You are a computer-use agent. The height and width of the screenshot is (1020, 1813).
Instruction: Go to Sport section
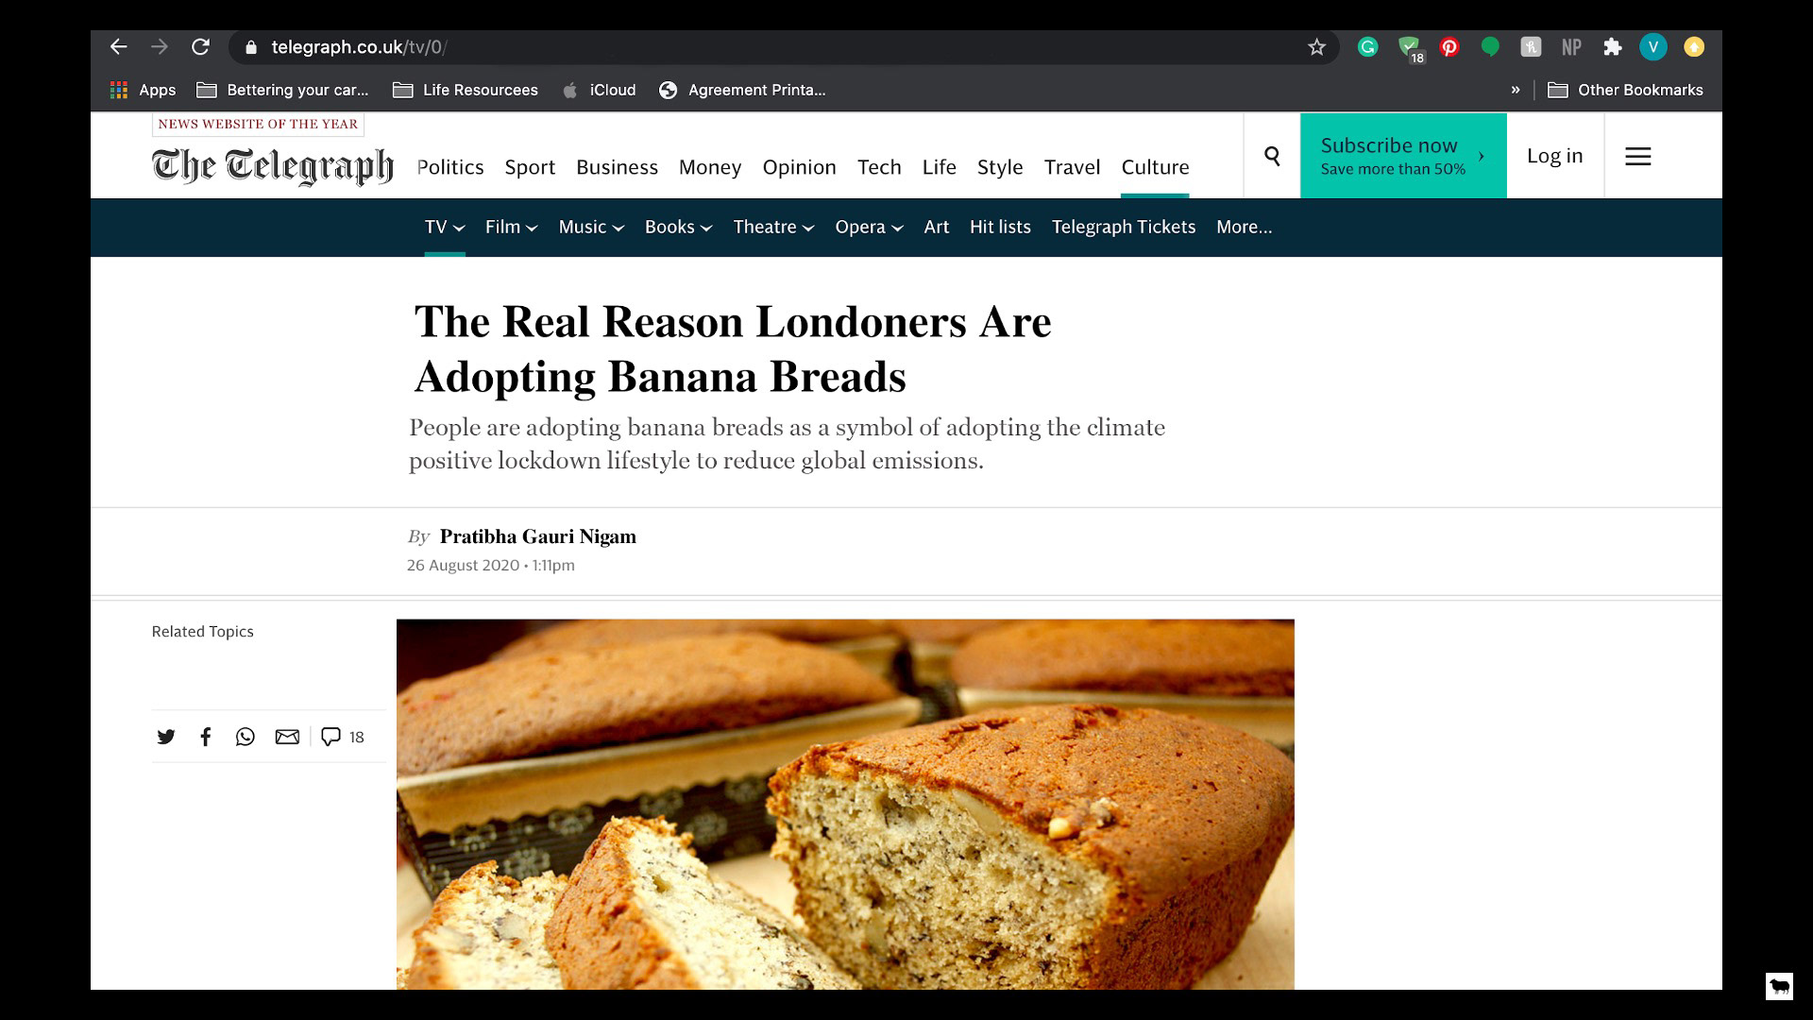coord(530,167)
